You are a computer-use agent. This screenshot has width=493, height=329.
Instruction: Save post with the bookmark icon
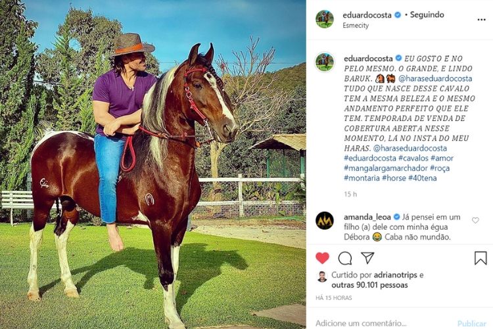tap(481, 258)
